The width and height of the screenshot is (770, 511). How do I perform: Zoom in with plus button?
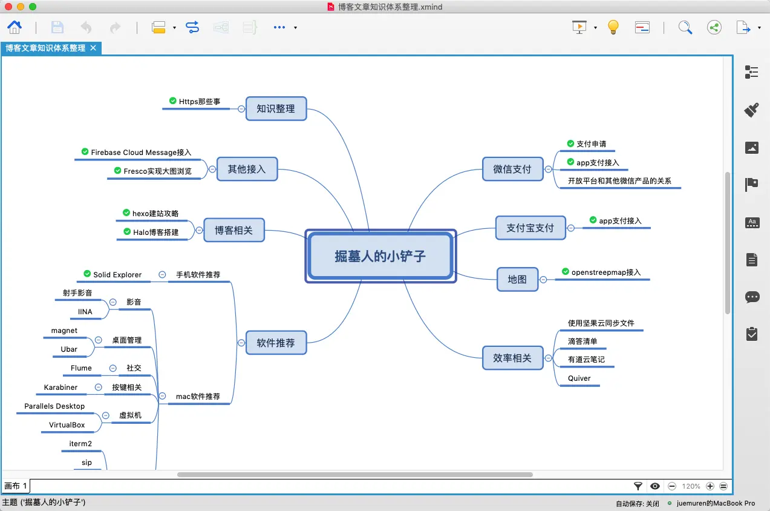(x=710, y=486)
